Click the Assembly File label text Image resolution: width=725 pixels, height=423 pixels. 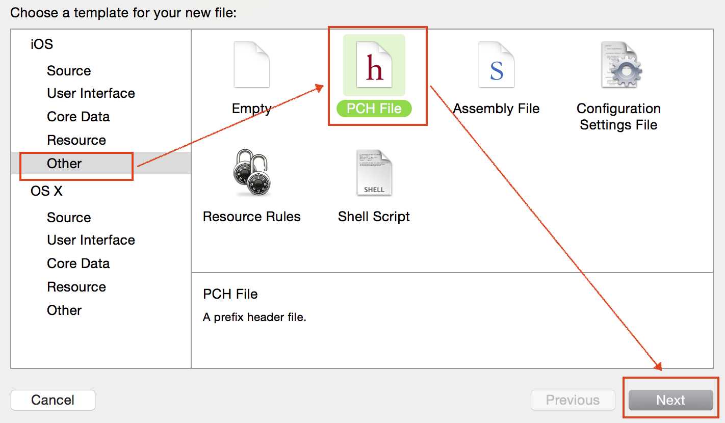tap(496, 109)
